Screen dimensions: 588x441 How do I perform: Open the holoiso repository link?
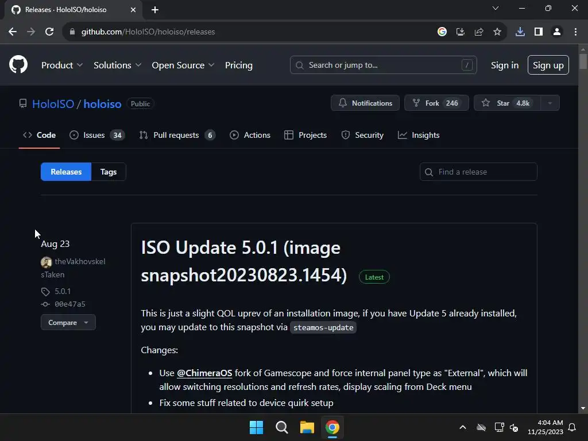[x=102, y=104]
